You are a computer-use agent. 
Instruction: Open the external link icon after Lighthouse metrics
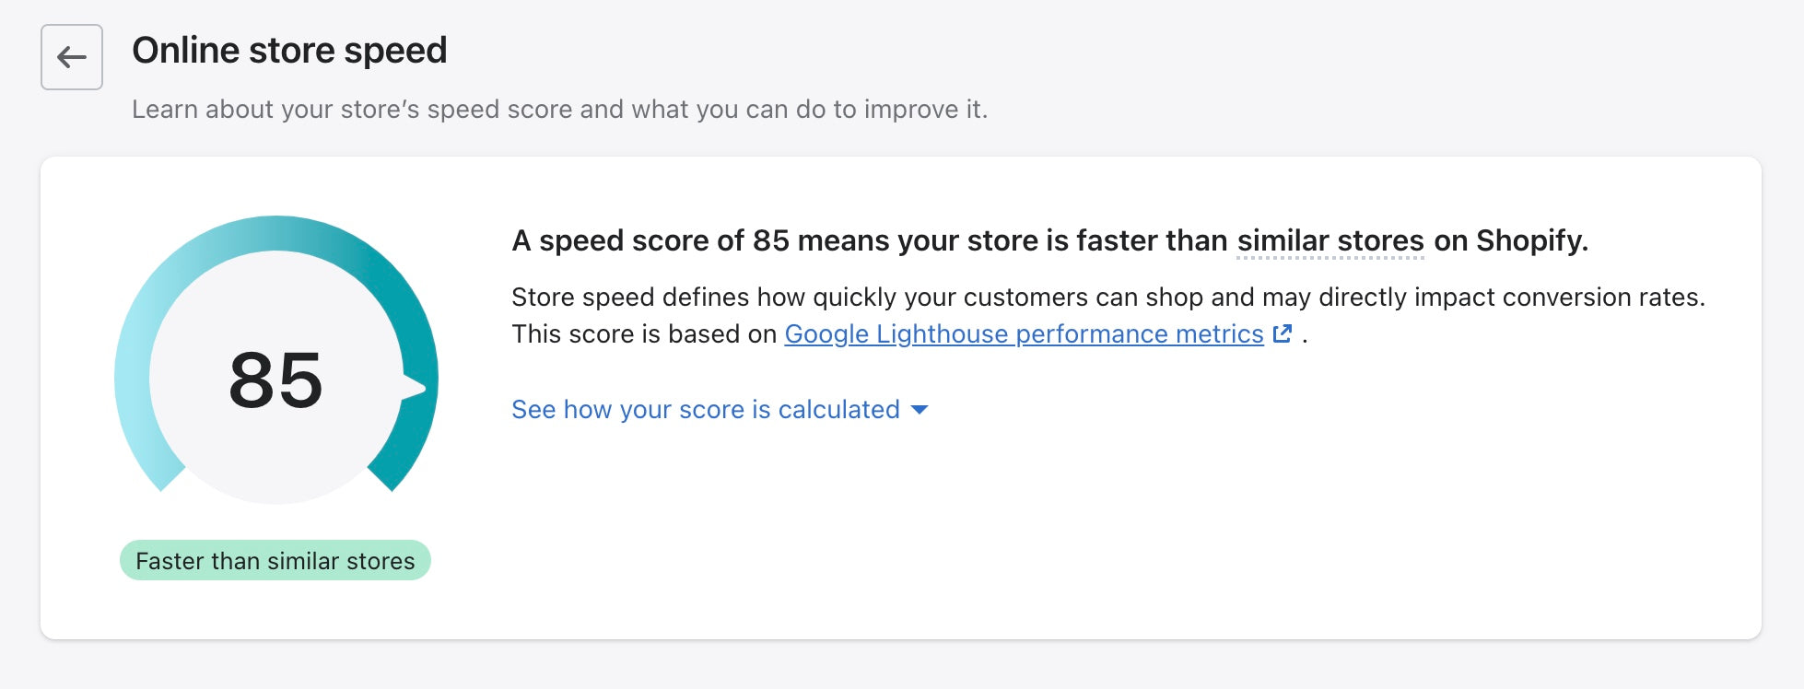click(x=1283, y=333)
